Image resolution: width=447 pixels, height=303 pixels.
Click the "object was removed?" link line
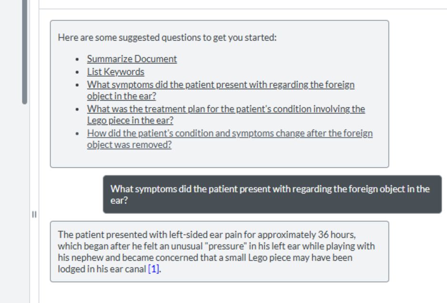[x=129, y=145]
